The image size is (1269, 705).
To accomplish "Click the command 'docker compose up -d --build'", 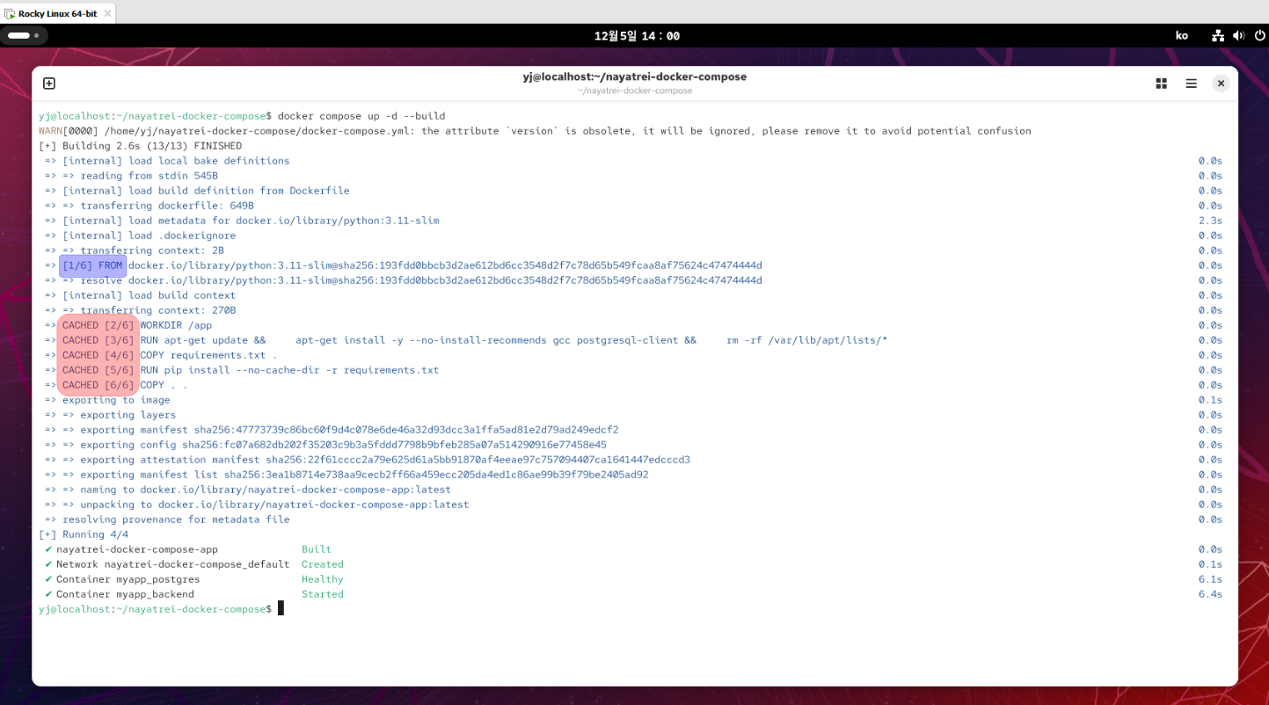I will point(361,116).
